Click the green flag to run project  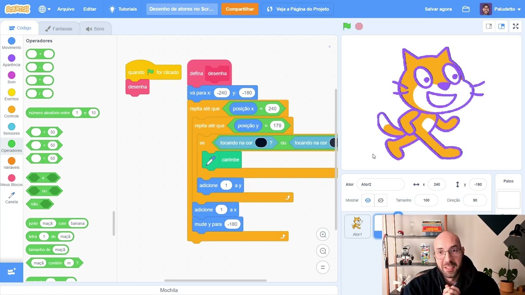[x=347, y=26]
